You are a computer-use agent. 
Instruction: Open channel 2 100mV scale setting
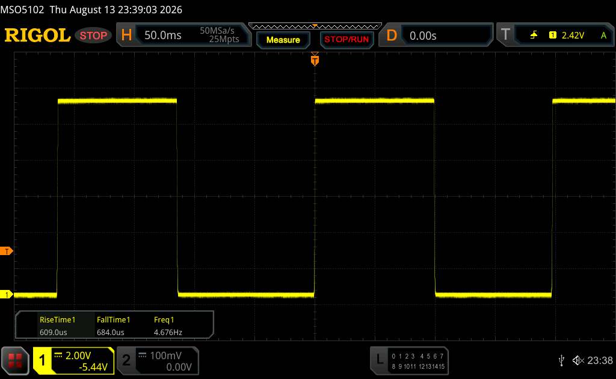(165, 356)
